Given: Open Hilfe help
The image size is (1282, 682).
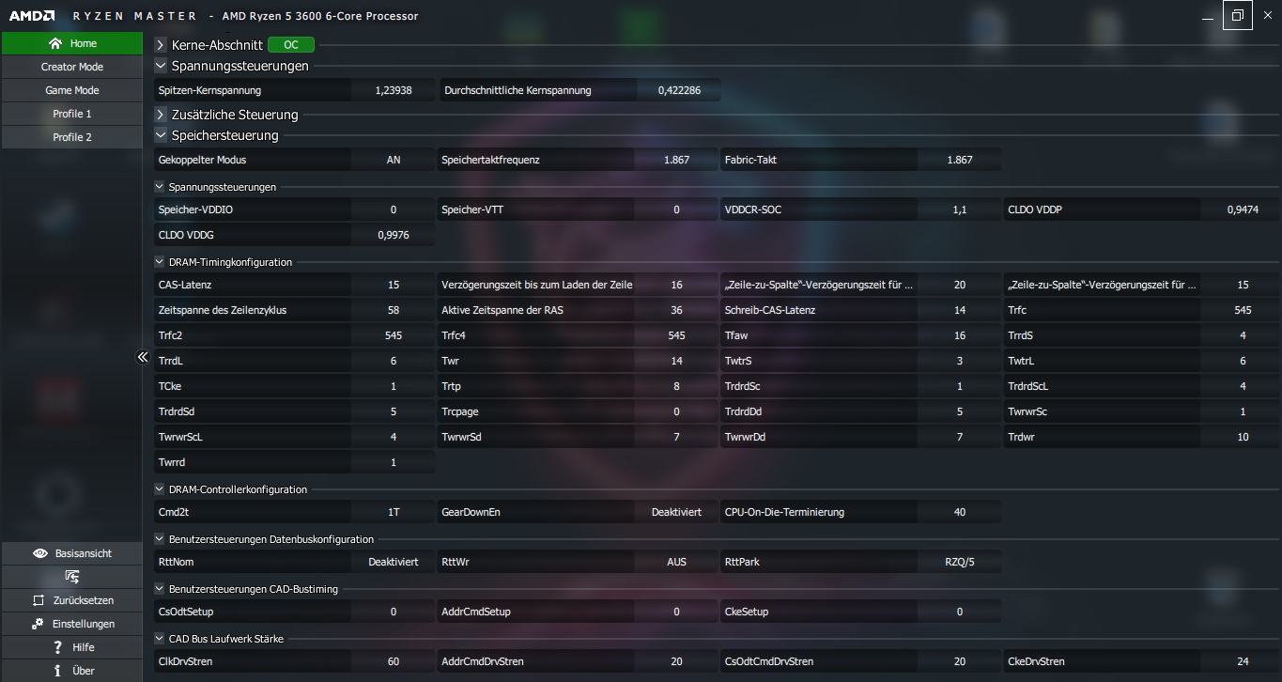Looking at the screenshot, I should [72, 647].
